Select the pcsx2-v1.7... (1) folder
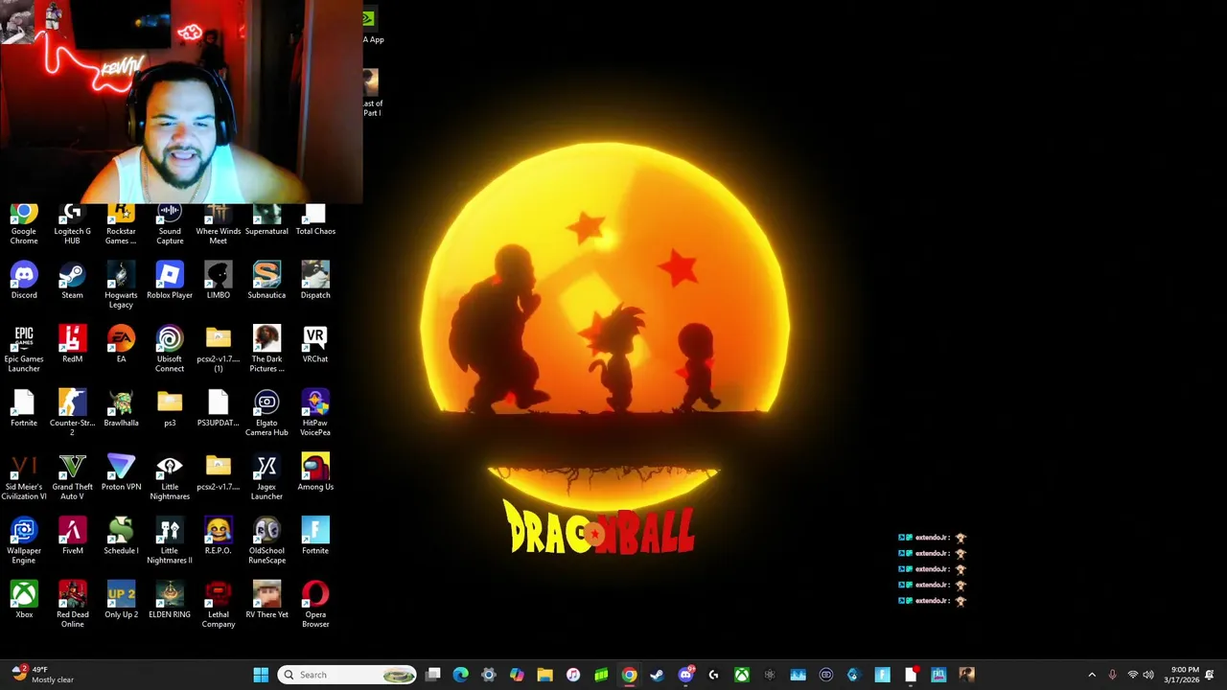The height and width of the screenshot is (690, 1227). point(219,349)
